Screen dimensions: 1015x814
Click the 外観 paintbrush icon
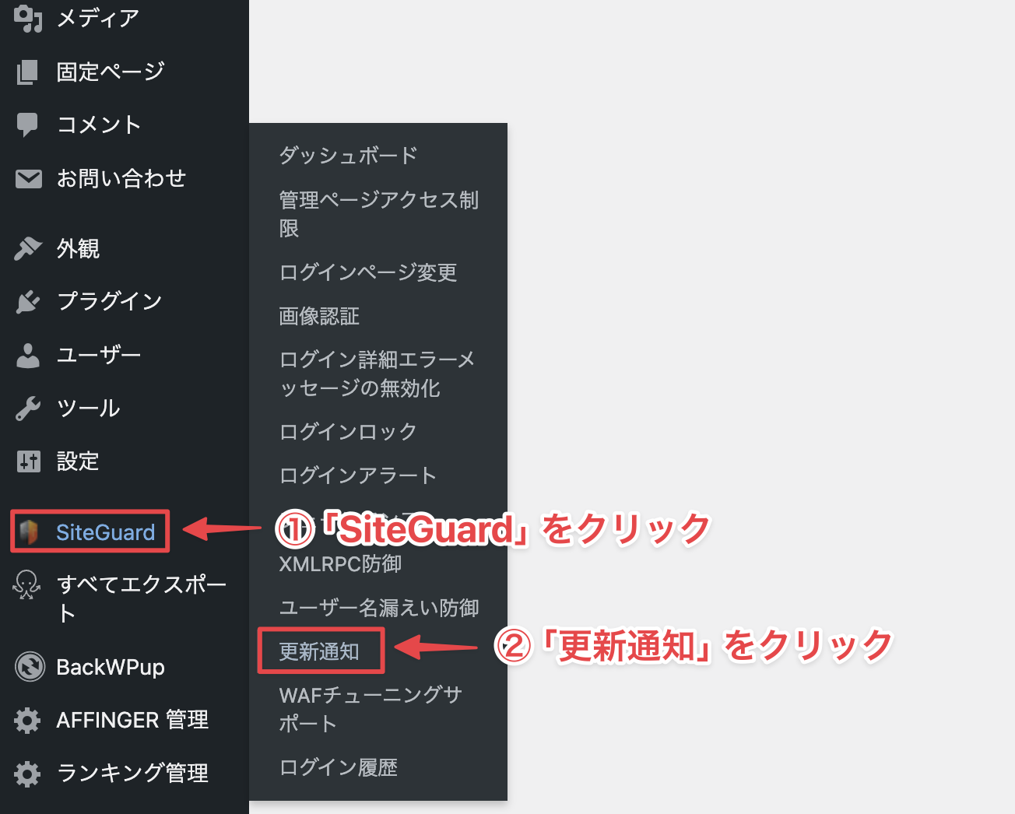click(28, 249)
